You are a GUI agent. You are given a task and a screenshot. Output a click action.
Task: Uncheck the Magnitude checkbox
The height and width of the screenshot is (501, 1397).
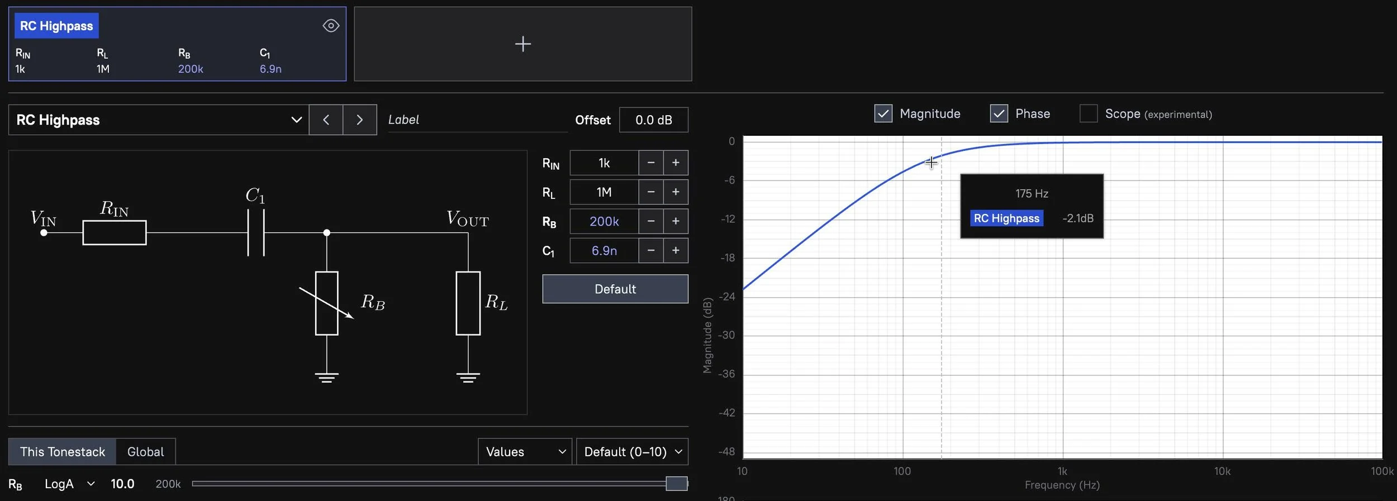pos(883,113)
